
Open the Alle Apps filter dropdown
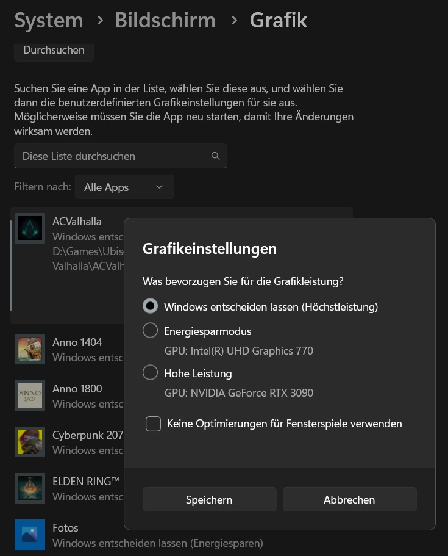[124, 187]
